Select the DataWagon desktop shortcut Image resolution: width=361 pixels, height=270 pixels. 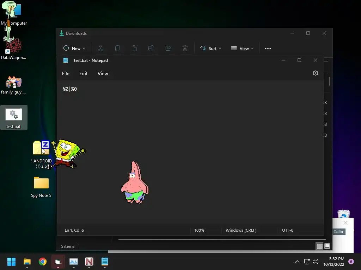tap(14, 49)
